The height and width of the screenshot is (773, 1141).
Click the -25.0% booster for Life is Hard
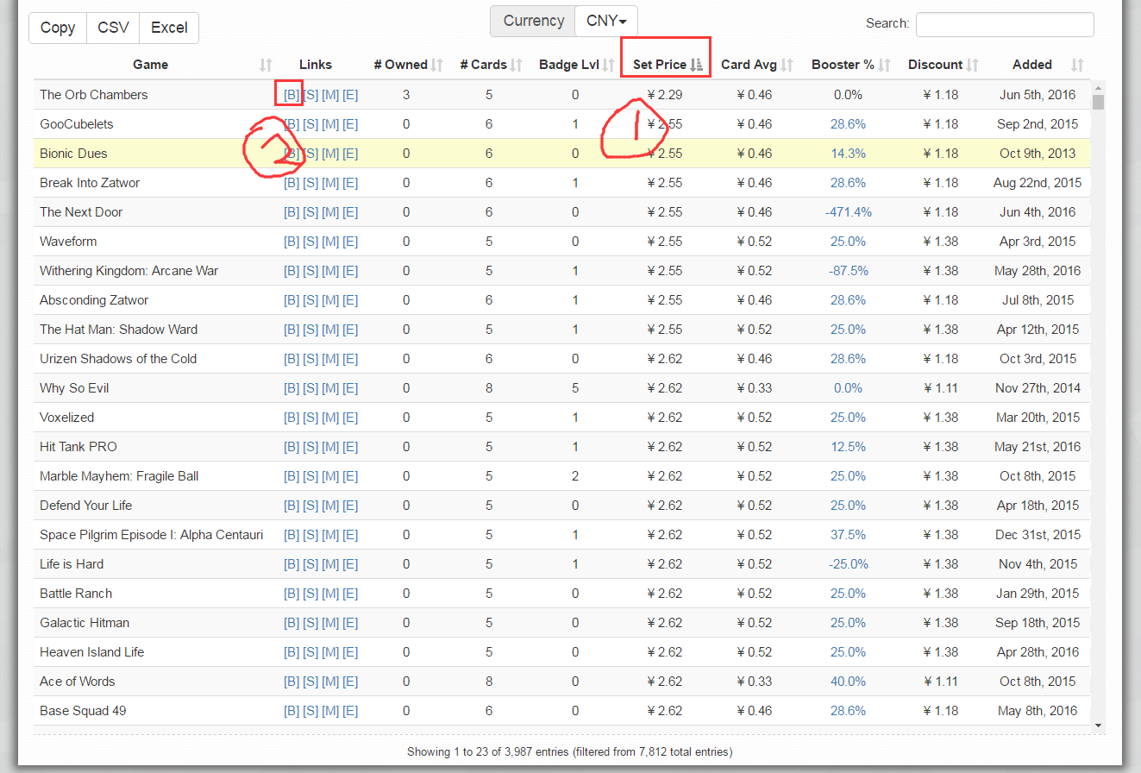click(x=848, y=564)
